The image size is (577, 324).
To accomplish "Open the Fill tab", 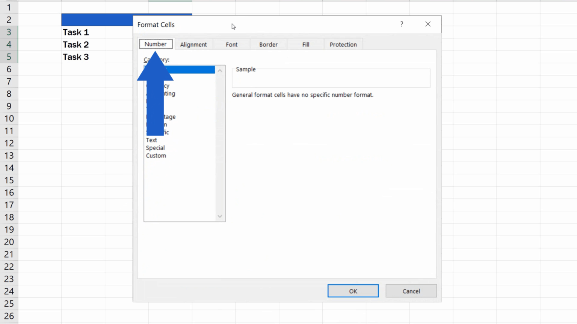I will (x=305, y=44).
